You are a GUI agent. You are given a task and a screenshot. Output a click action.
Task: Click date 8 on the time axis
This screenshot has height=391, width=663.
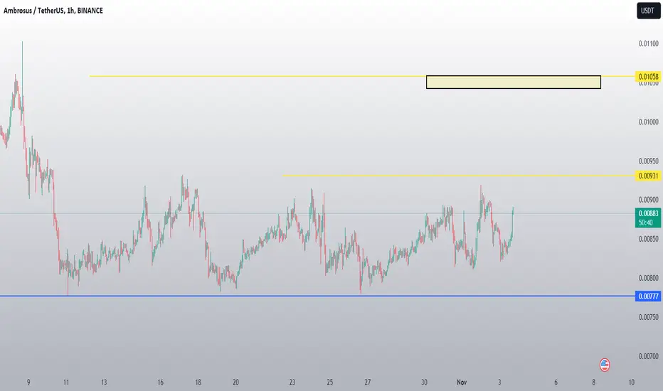[x=593, y=382]
